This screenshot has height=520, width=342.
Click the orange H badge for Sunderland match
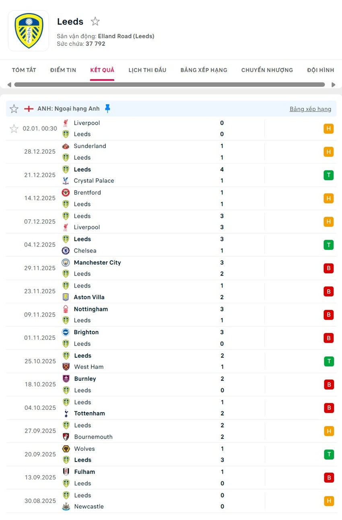[328, 152]
